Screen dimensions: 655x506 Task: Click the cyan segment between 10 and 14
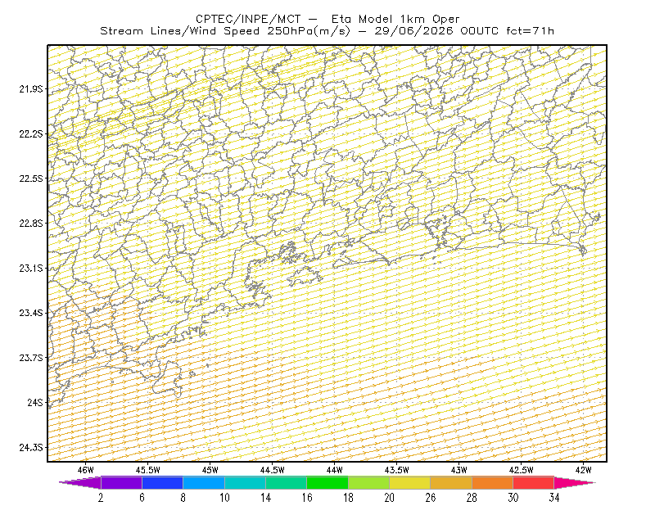click(x=245, y=482)
